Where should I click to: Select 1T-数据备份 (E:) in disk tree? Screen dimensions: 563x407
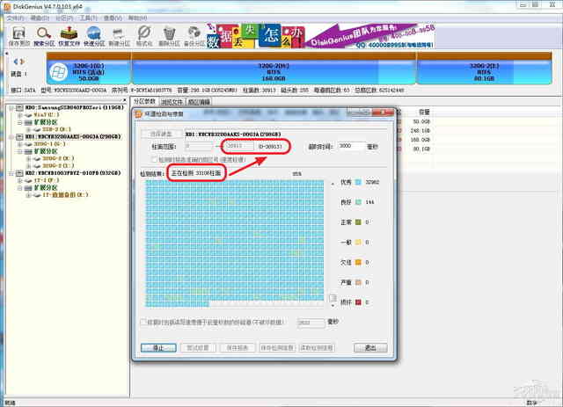tap(65, 195)
